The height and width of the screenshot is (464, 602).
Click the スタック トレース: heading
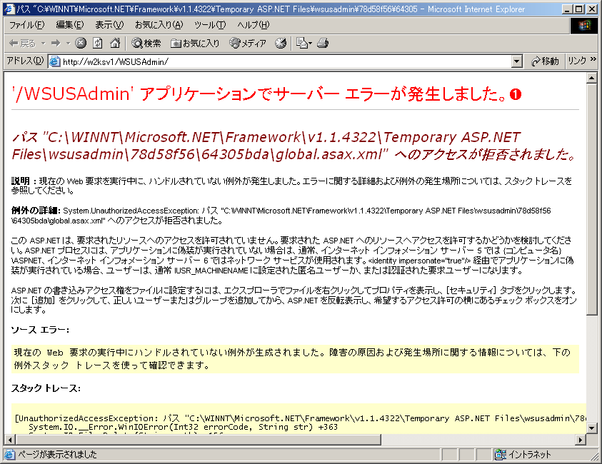coord(46,388)
